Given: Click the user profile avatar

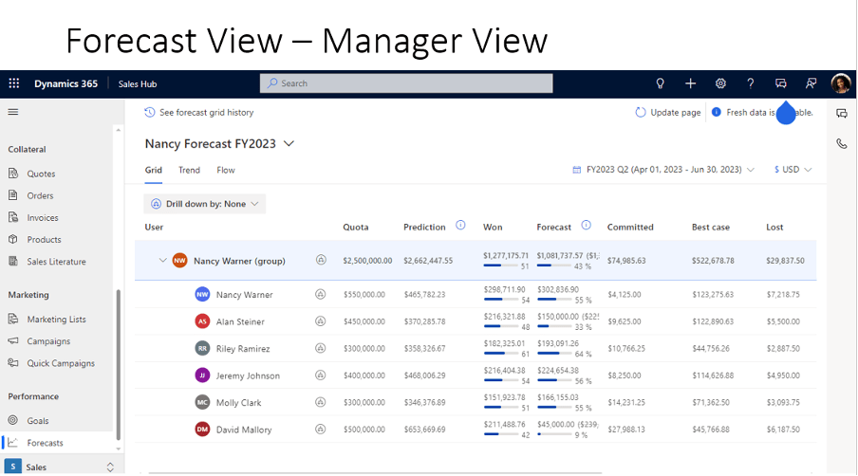Looking at the screenshot, I should click(840, 83).
